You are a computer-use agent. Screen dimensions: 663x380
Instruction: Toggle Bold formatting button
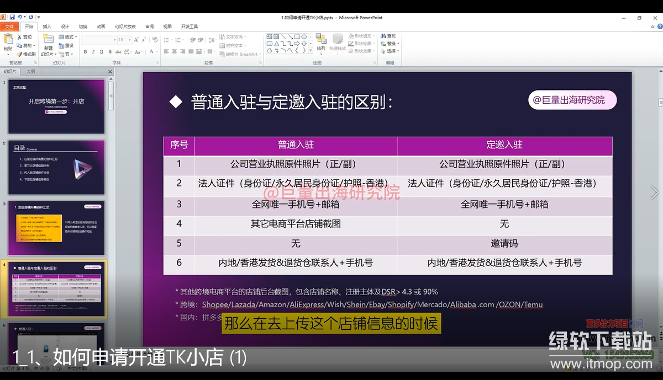coord(86,52)
